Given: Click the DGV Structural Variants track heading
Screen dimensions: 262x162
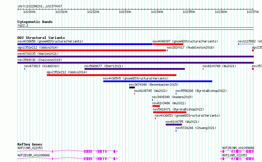Looking at the screenshot, I should tap(41, 38).
